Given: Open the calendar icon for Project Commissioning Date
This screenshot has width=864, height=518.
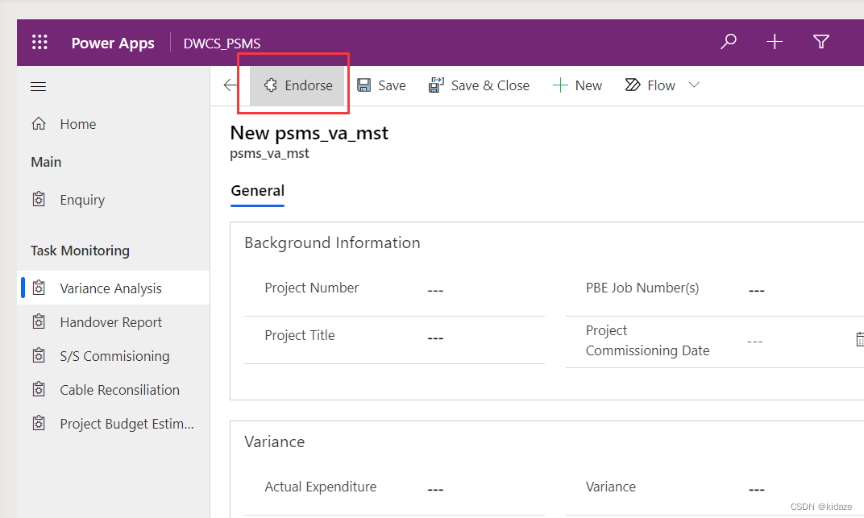Looking at the screenshot, I should pyautogui.click(x=859, y=340).
